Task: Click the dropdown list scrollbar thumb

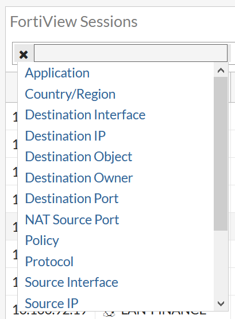Action: click(x=221, y=154)
